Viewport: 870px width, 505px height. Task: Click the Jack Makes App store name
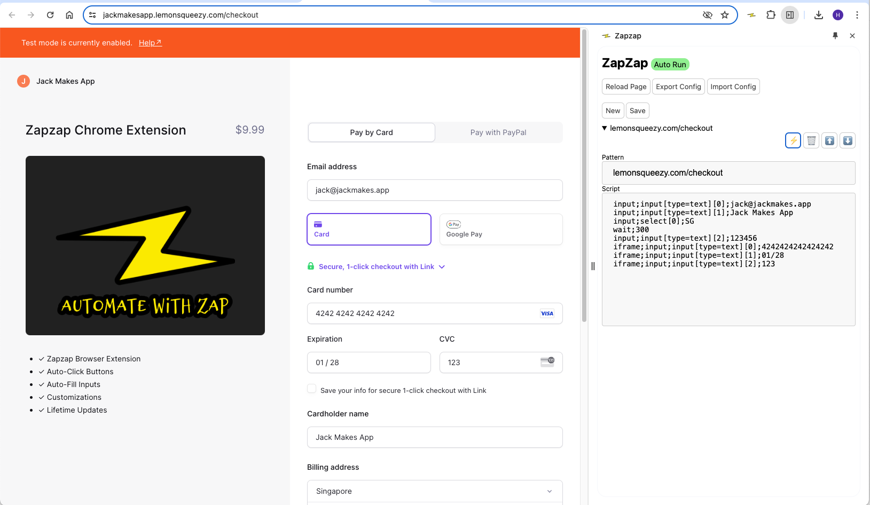pos(66,81)
